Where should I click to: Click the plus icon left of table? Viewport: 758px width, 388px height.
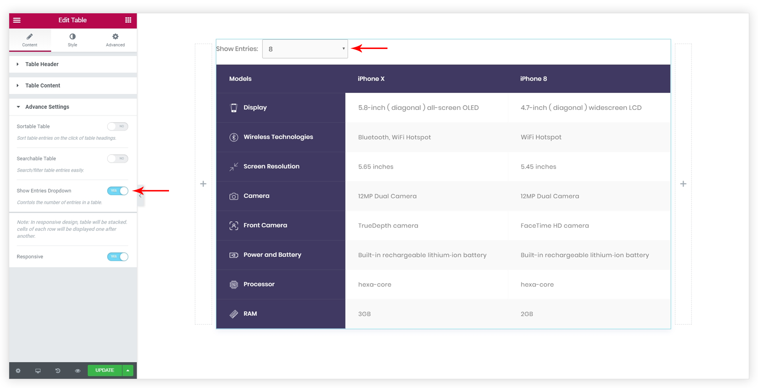click(x=203, y=184)
